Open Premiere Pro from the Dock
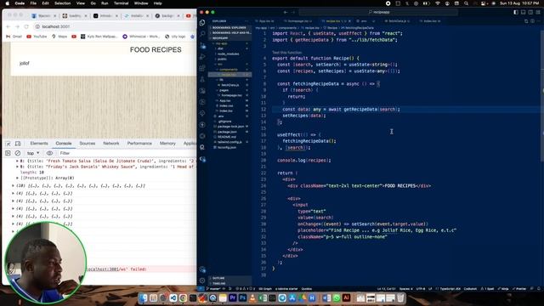544x306 pixels. (233, 298)
